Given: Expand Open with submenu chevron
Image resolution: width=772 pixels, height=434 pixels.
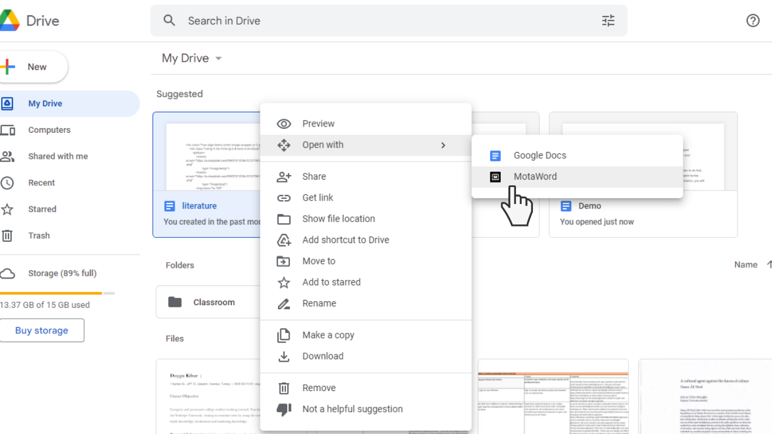Looking at the screenshot, I should click(x=443, y=145).
